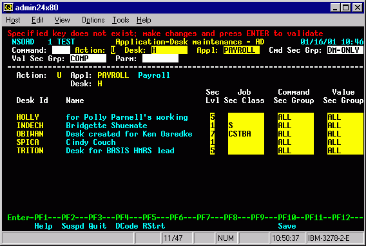Click Job Sec Class field for TRITON
The width and height of the screenshot is (366, 246).
[246, 151]
